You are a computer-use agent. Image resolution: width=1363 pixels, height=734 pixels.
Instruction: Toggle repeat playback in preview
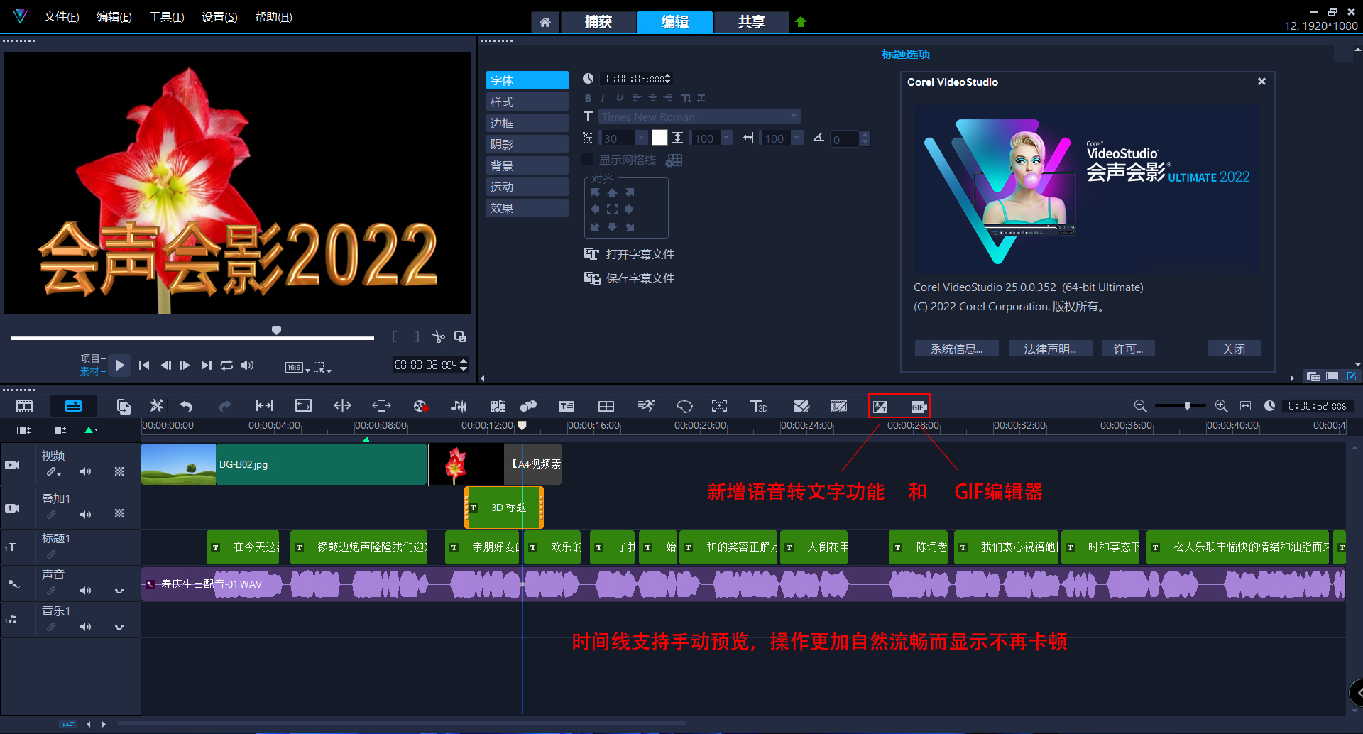point(226,365)
